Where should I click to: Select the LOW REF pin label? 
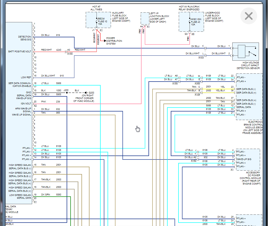[x=26, y=77]
